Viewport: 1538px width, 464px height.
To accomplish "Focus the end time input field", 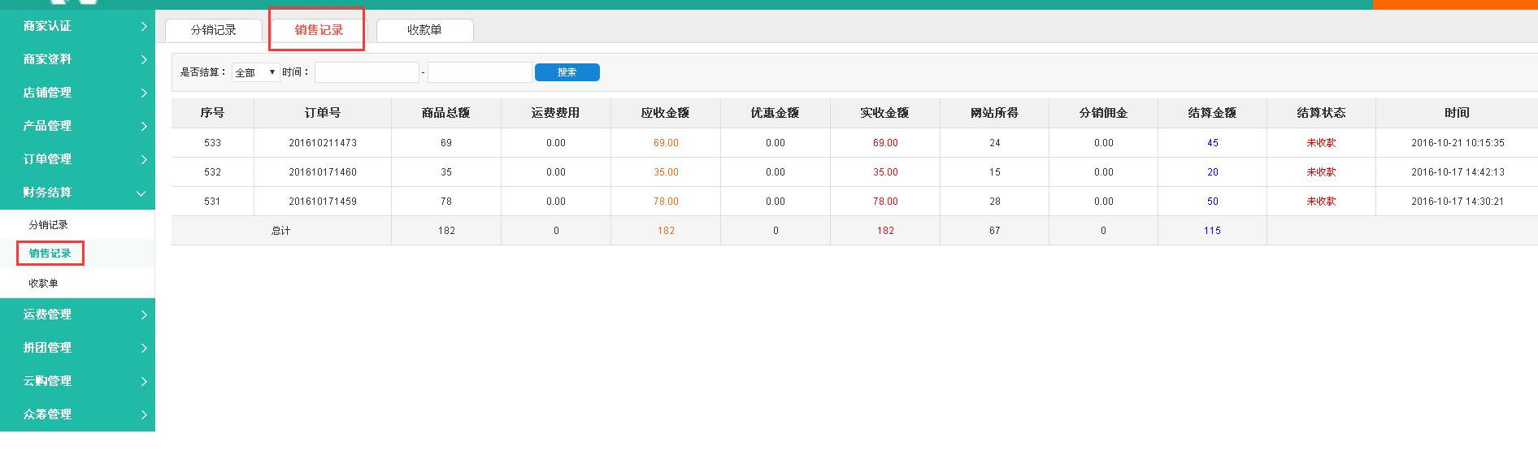I will point(480,72).
